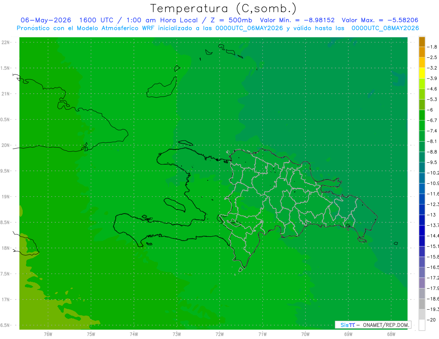This screenshot has width=439, height=339.
Task: Click the 68W longitude axis label
Action: [391, 334]
